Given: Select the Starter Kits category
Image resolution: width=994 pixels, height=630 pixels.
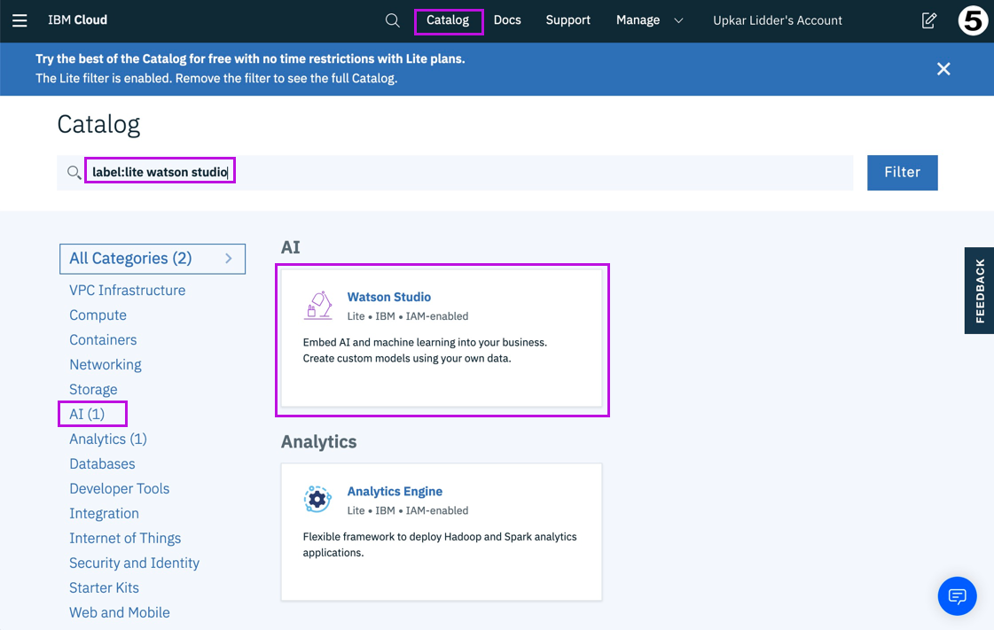Looking at the screenshot, I should pyautogui.click(x=104, y=587).
